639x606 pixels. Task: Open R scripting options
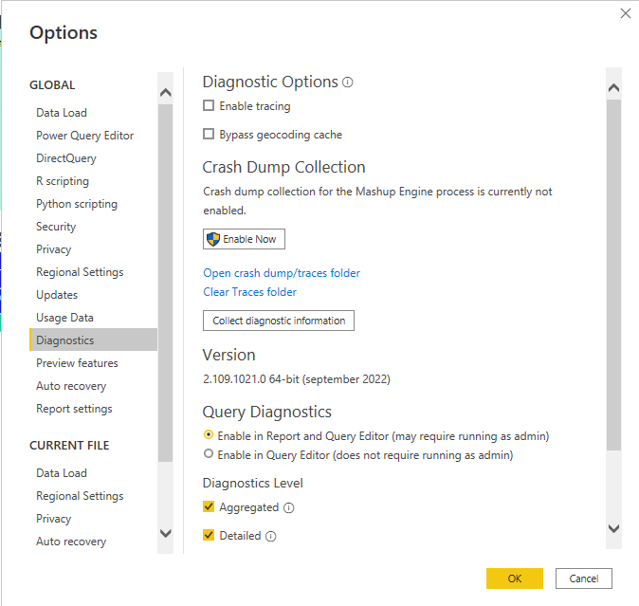pyautogui.click(x=63, y=181)
